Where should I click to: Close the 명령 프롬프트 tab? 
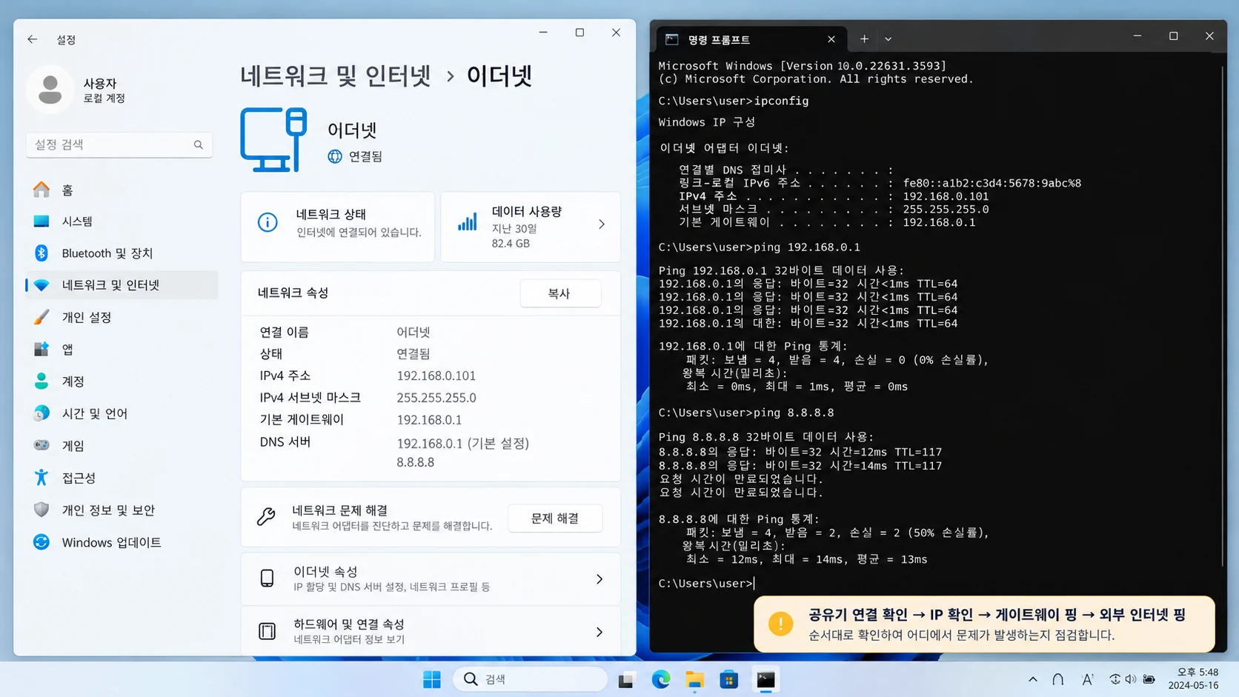pos(831,39)
